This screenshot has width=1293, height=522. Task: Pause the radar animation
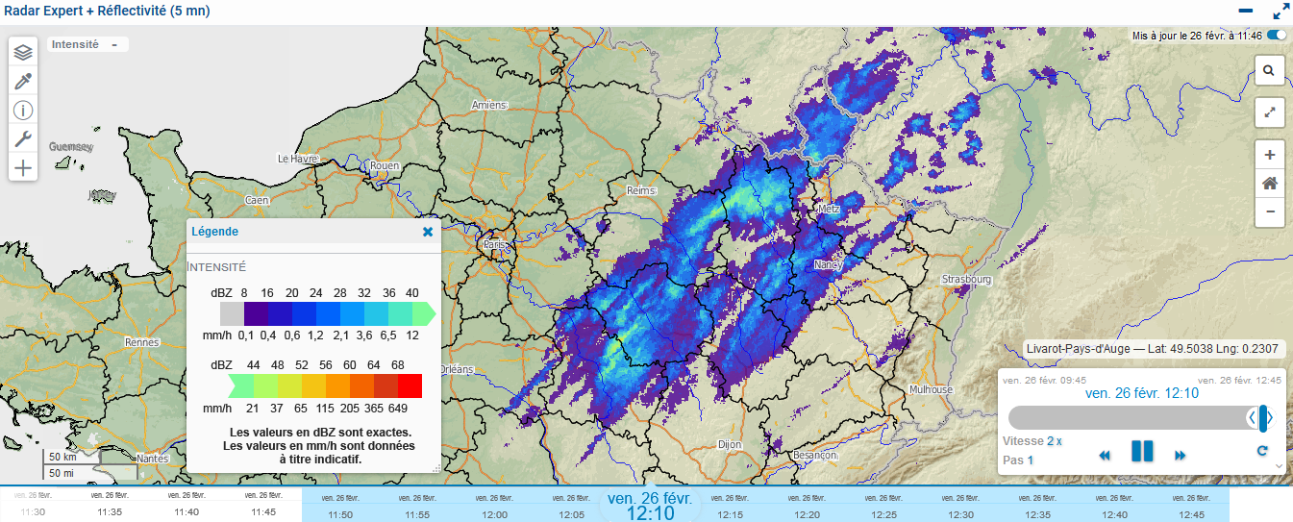1142,452
